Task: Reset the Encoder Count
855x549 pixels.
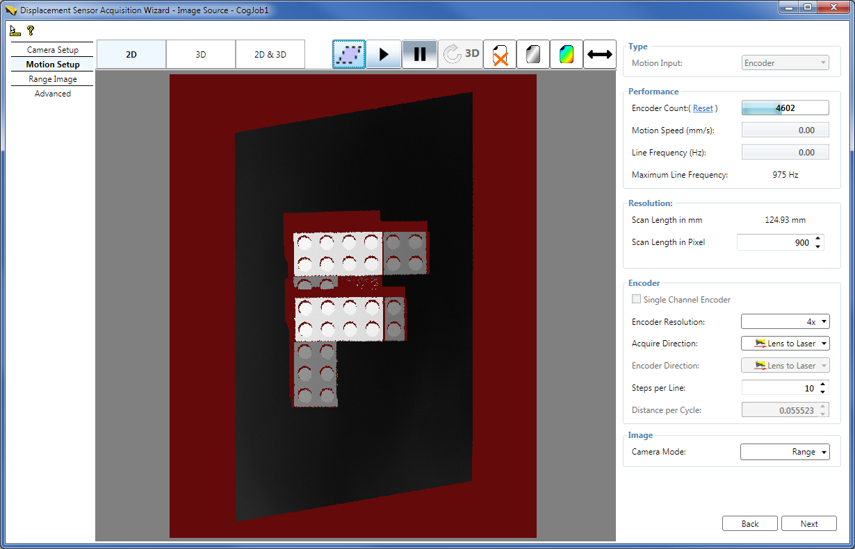Action: pyautogui.click(x=703, y=108)
